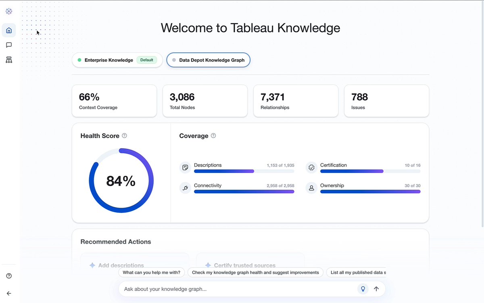Image resolution: width=484 pixels, height=303 pixels.
Task: Click the '10 of 16' certification count
Action: tap(413, 165)
